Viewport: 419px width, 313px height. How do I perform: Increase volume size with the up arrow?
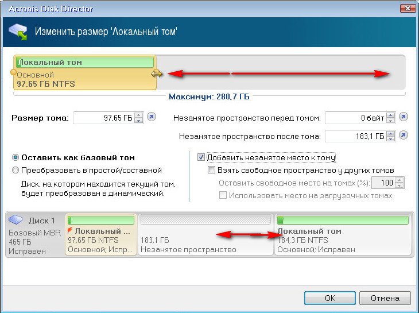pos(138,115)
